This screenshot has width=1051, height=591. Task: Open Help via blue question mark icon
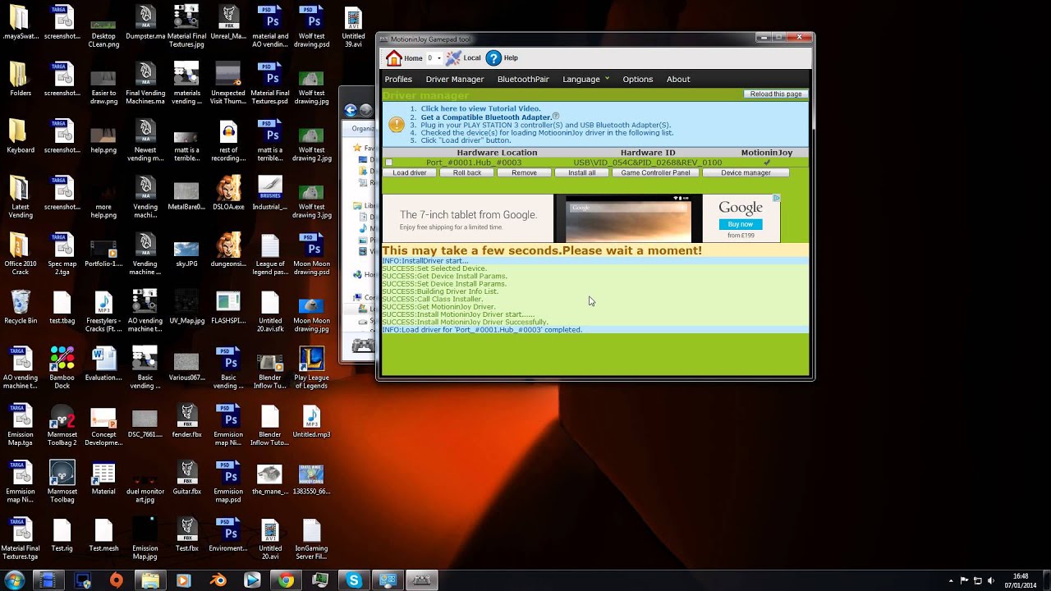tap(493, 57)
